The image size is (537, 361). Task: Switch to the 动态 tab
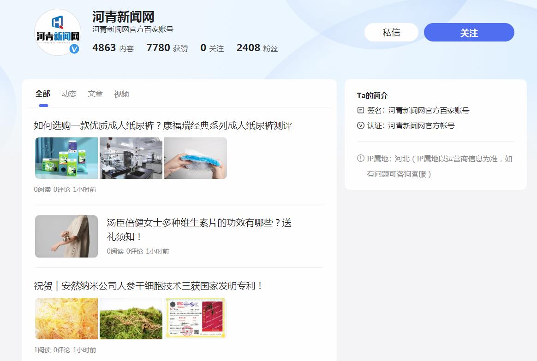(x=69, y=94)
